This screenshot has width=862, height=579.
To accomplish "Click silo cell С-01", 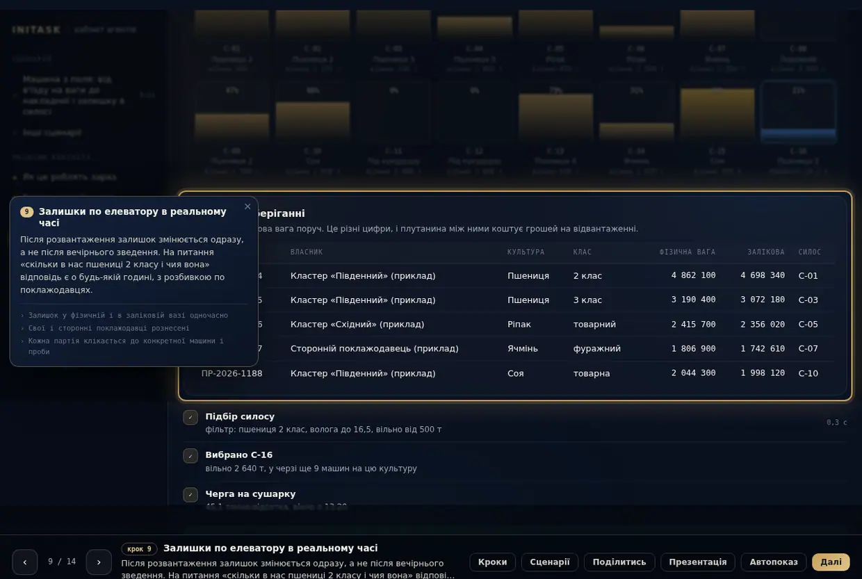I will [808, 276].
